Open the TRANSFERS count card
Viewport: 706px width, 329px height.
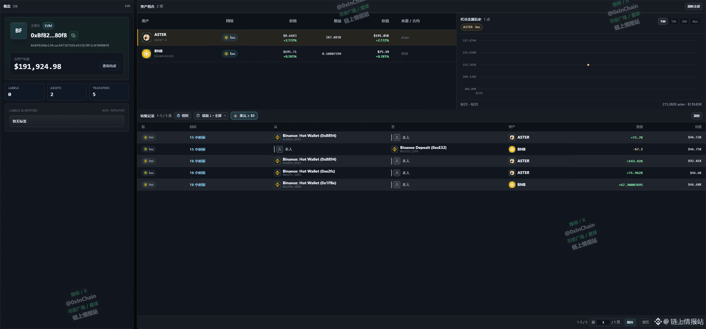coord(109,92)
